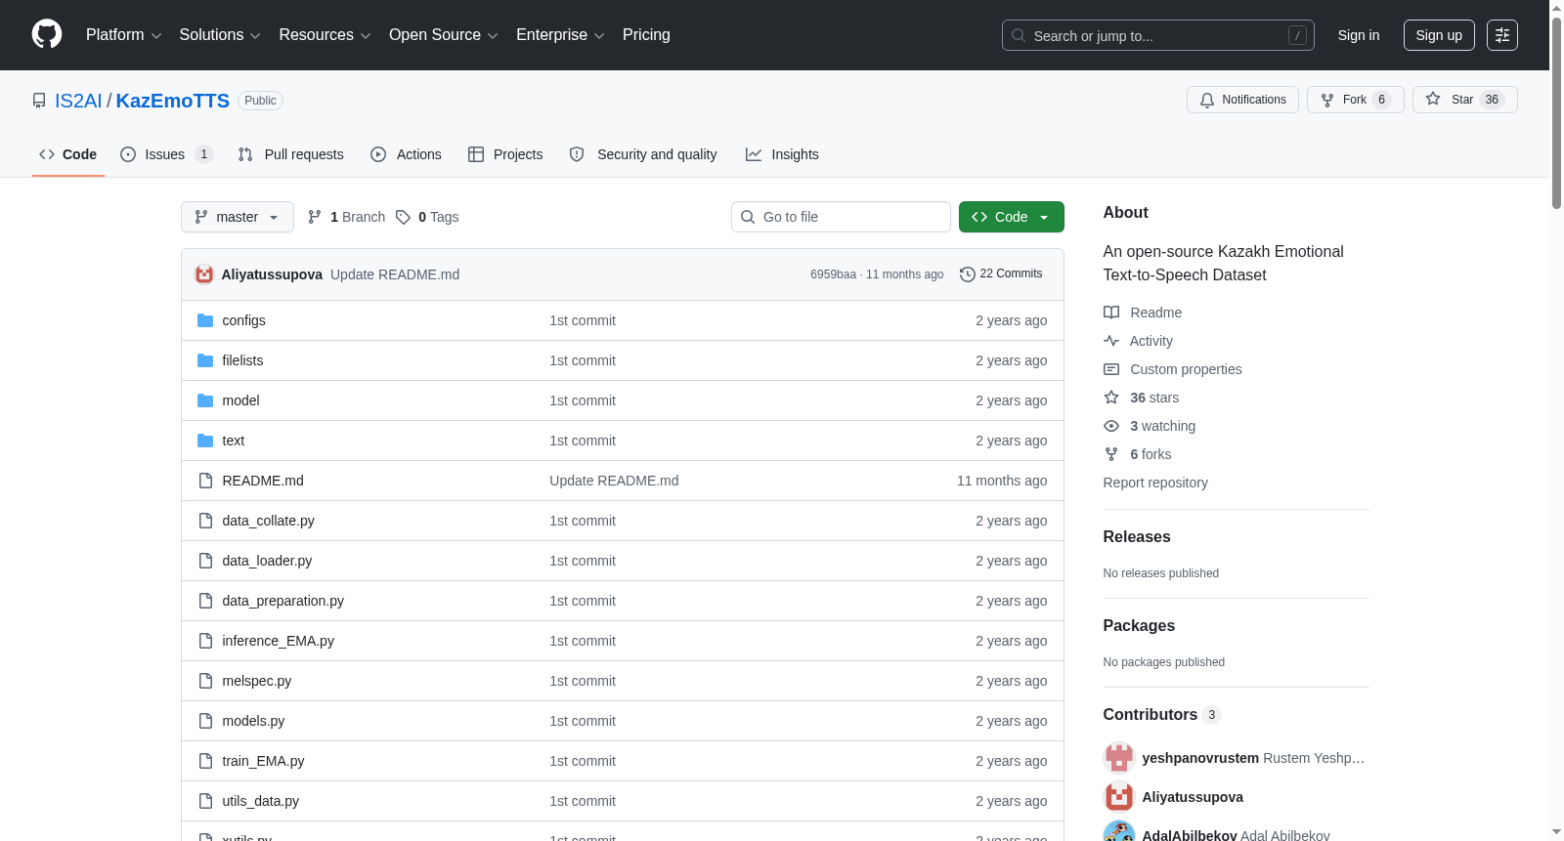Viewport: 1564px width, 841px height.
Task: Click the Activity pulse icon in About
Action: [x=1111, y=341]
